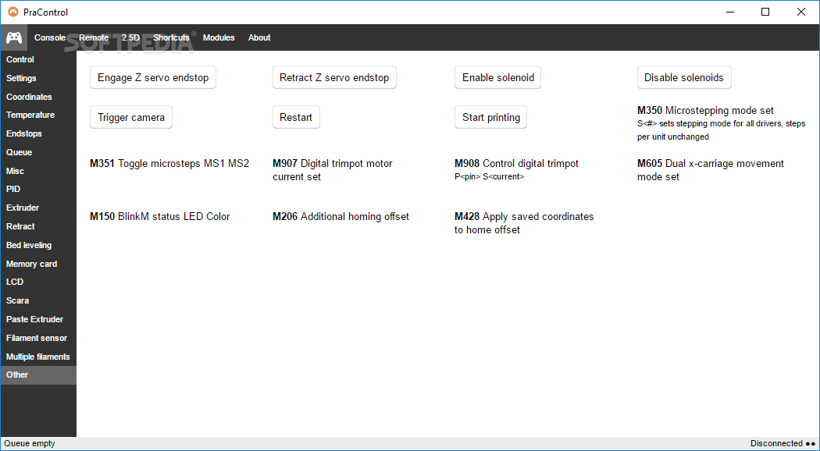Open the Console menu
Image resolution: width=820 pixels, height=451 pixels.
[x=50, y=37]
